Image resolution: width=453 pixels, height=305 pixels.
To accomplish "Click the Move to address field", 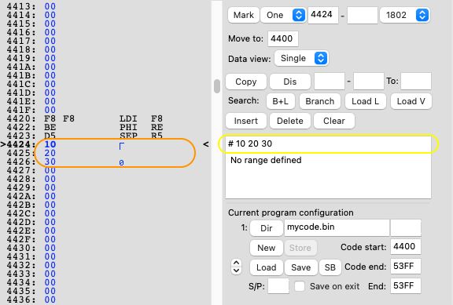I will point(283,38).
